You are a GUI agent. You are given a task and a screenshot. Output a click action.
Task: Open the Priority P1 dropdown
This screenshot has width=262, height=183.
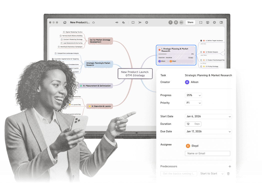coord(193,103)
